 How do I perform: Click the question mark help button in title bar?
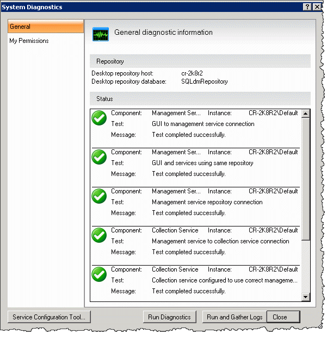click(x=307, y=7)
